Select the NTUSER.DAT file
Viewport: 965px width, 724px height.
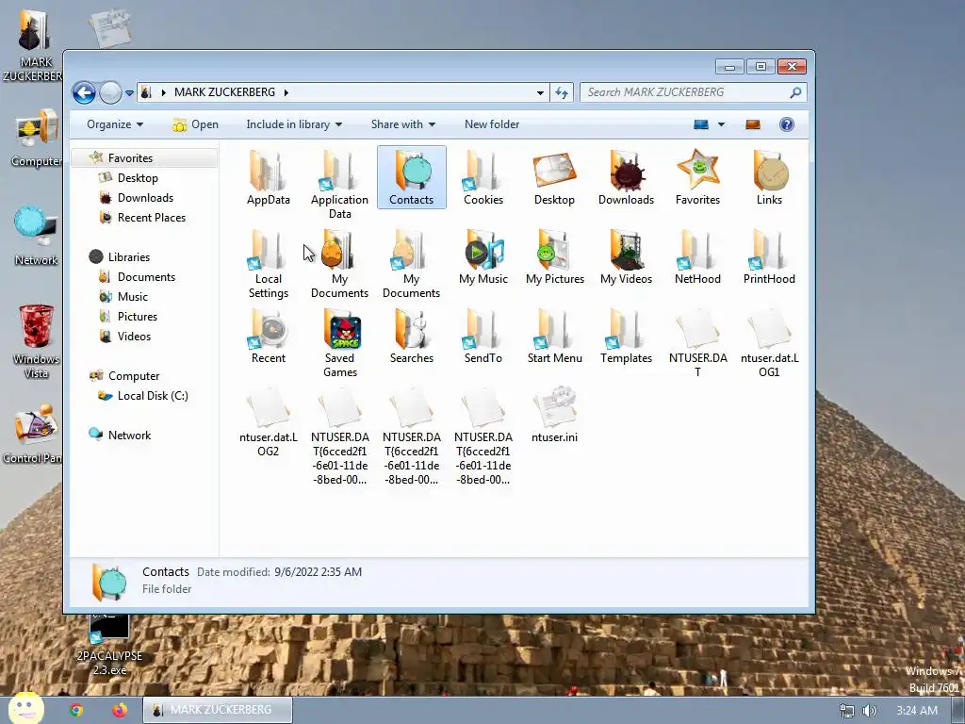pyautogui.click(x=697, y=343)
